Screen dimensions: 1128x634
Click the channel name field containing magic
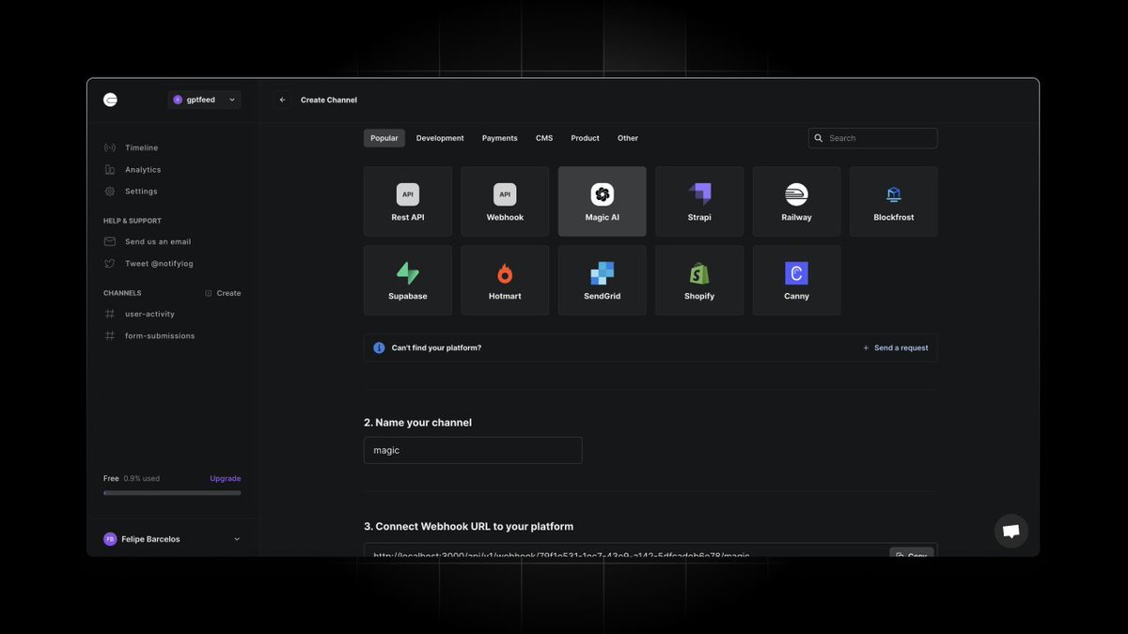pyautogui.click(x=473, y=450)
